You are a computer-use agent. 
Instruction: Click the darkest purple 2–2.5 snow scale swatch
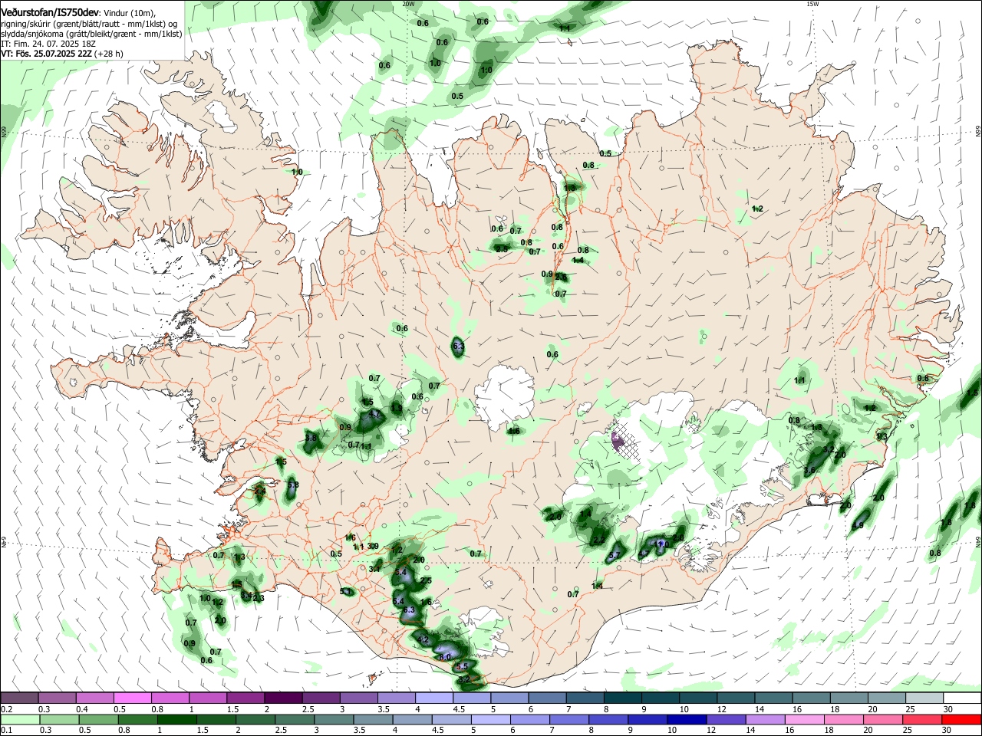point(282,698)
